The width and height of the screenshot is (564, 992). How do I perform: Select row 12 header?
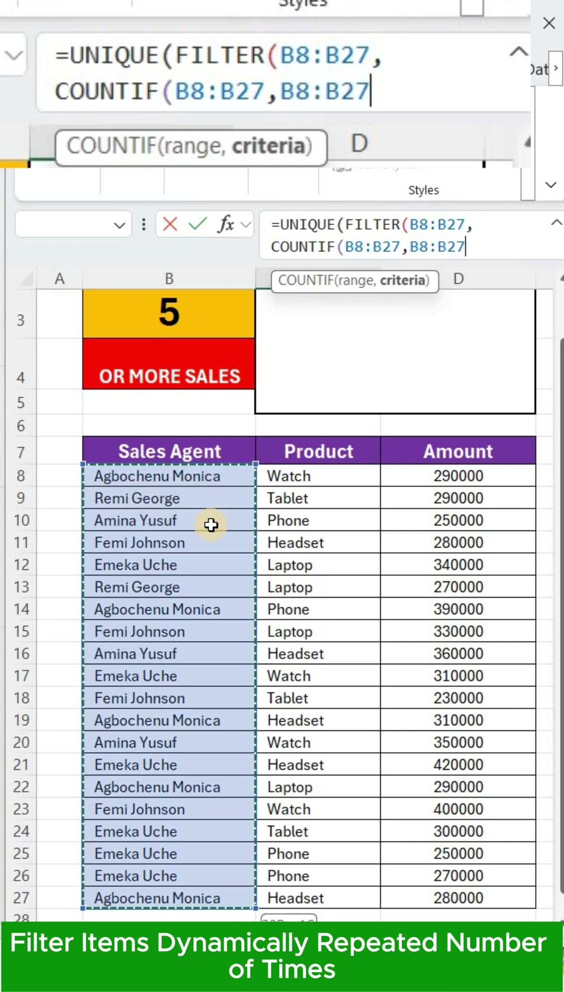(21, 565)
